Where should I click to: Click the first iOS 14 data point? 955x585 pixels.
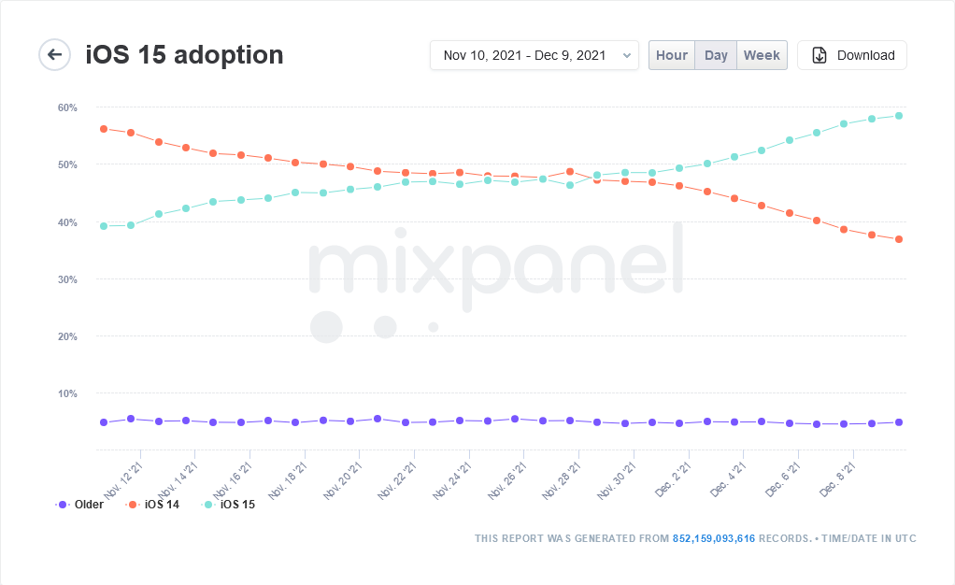(x=104, y=129)
